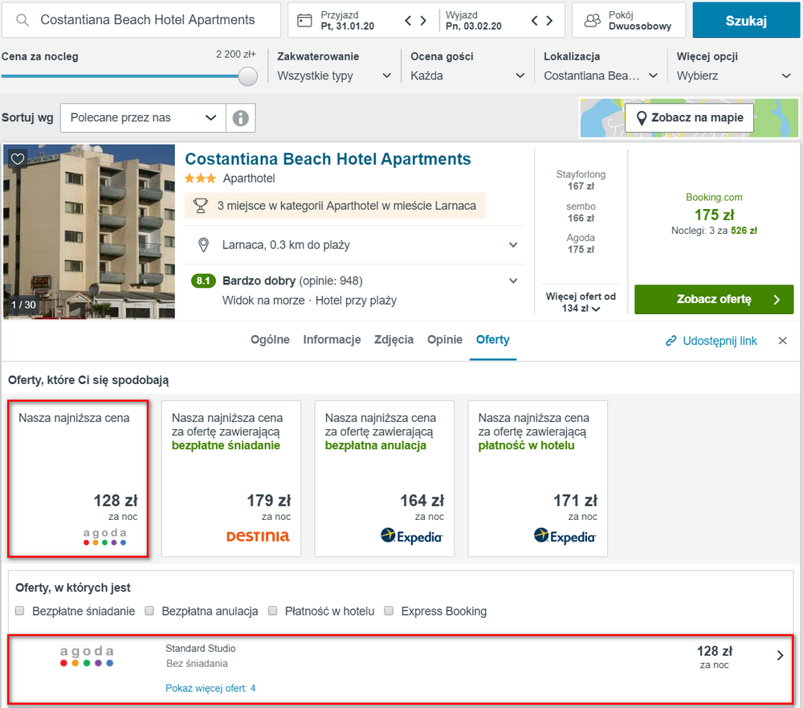This screenshot has width=803, height=708.
Task: Click the share link icon Udostępnij link
Action: point(671,341)
